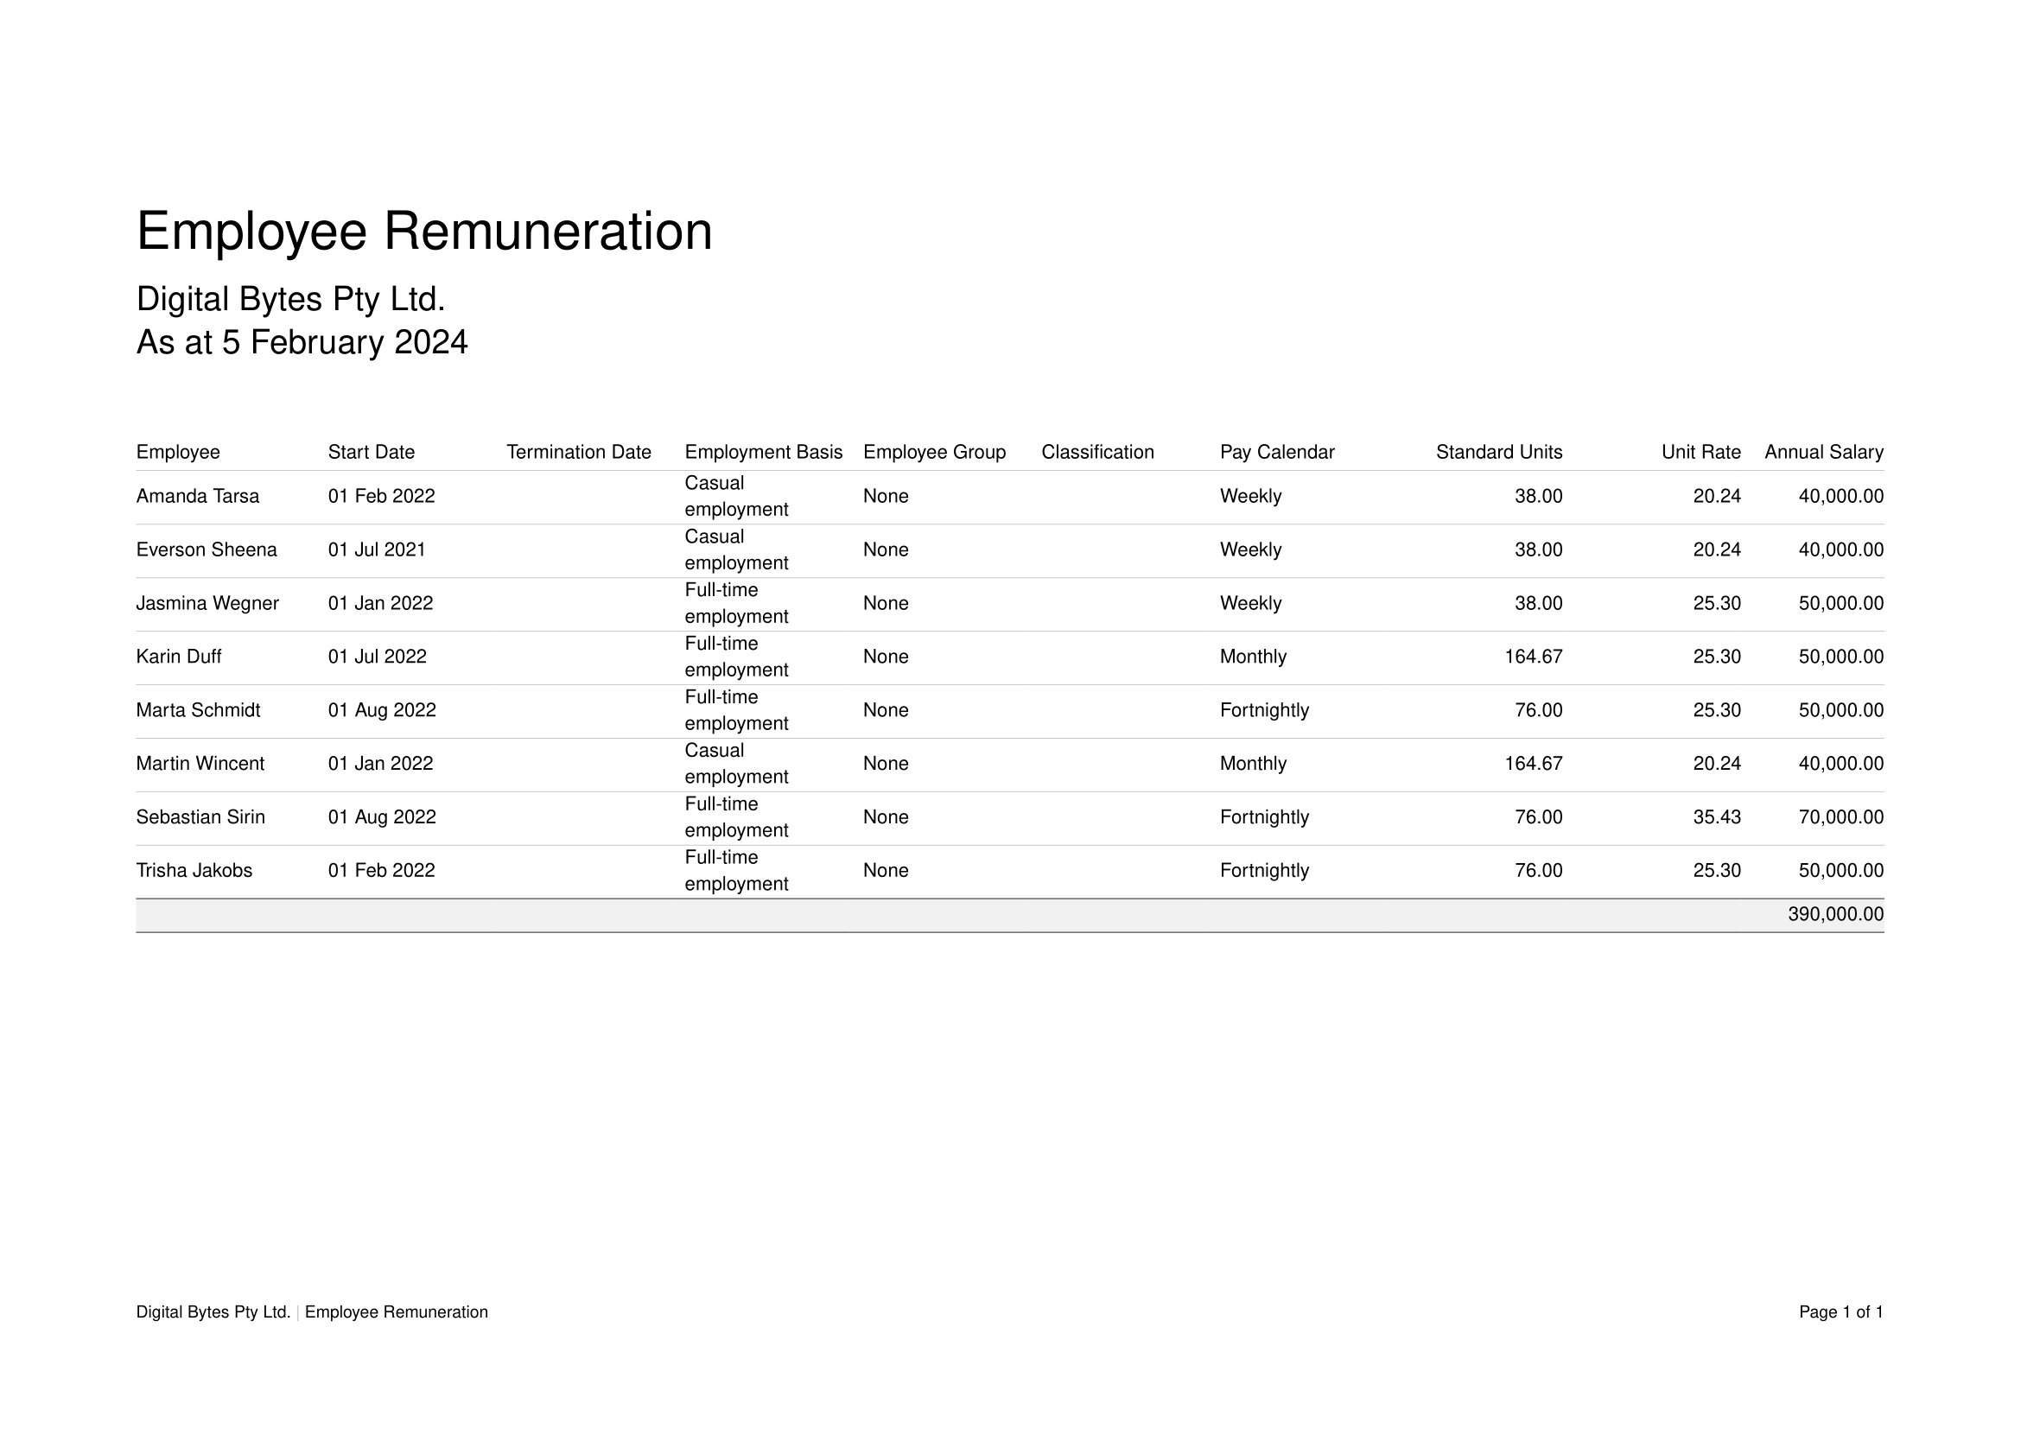Image resolution: width=2021 pixels, height=1429 pixels.
Task: Click Sebastian Sirin's 70,000.00 annual salary
Action: tap(1840, 817)
